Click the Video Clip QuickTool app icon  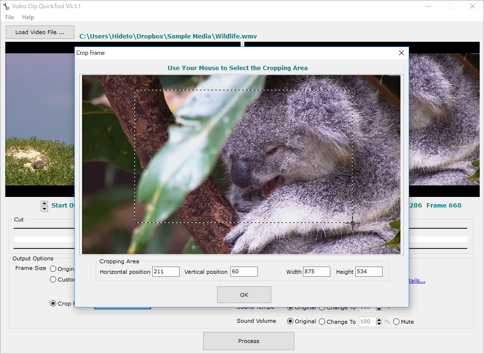(6, 6)
